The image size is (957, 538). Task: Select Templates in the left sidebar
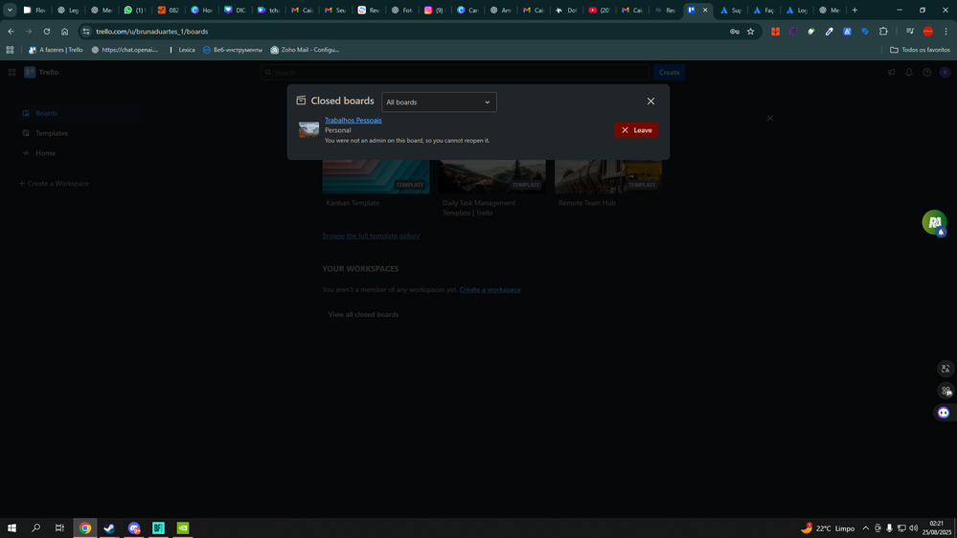(x=52, y=133)
